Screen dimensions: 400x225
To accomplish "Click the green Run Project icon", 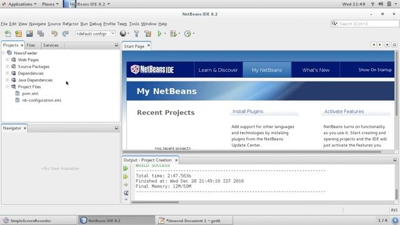I will pos(159,33).
